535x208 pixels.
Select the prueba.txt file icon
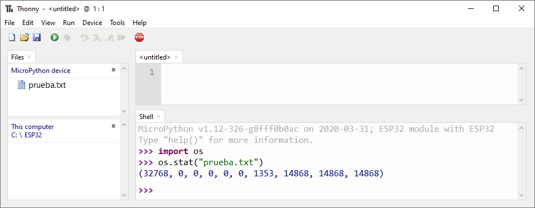pyautogui.click(x=21, y=85)
